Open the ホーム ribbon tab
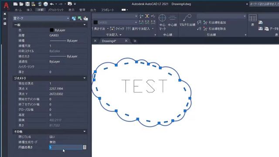Image resolution: width=279 pixels, height=157 pixels. pos(18,10)
